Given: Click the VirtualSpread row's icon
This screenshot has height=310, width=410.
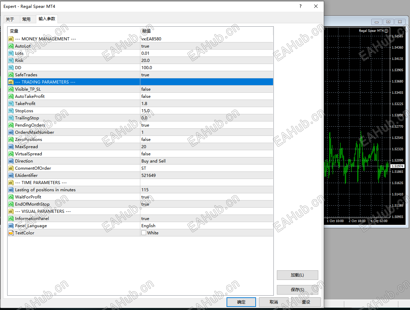Looking at the screenshot, I should pos(11,154).
